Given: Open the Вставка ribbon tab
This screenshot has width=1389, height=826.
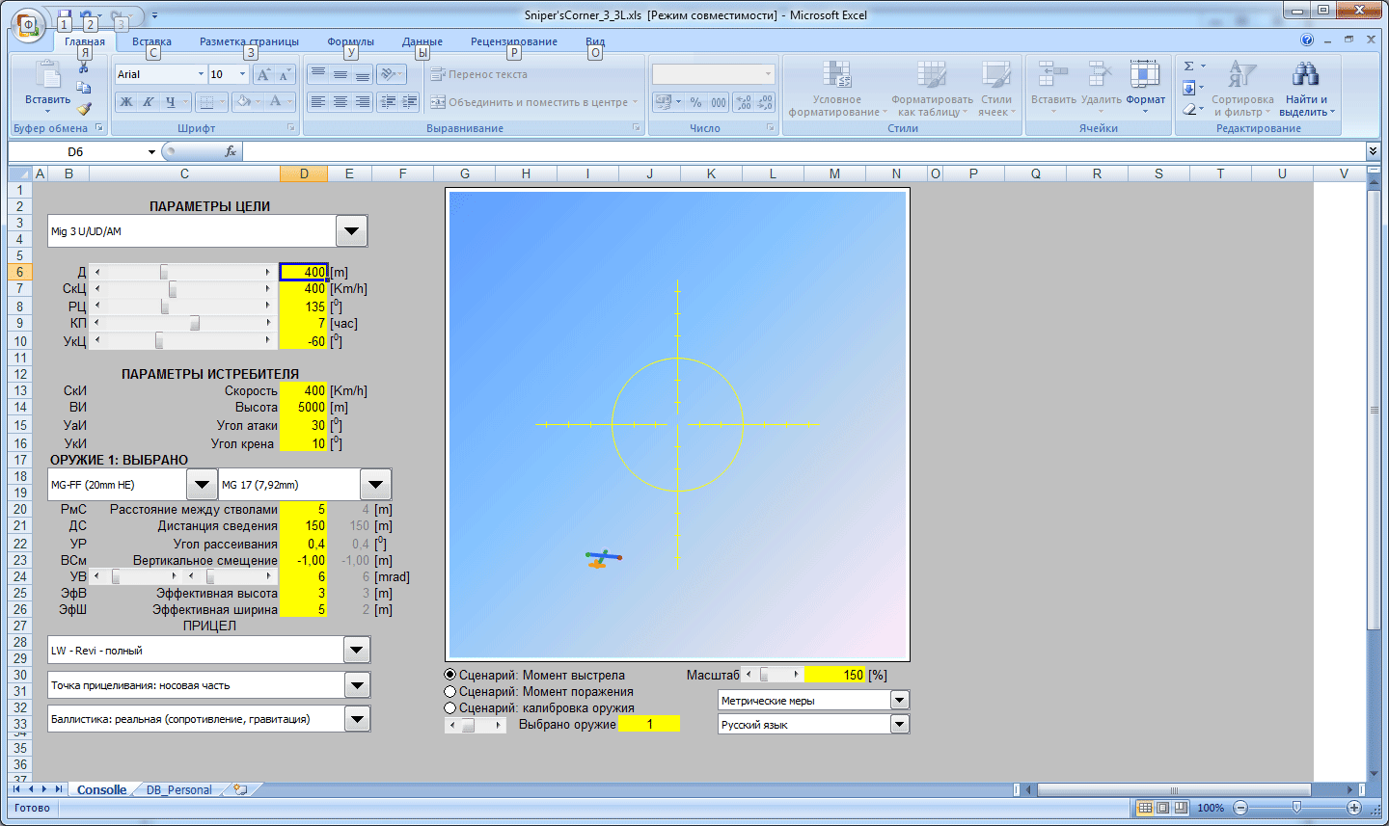Looking at the screenshot, I should tap(151, 41).
